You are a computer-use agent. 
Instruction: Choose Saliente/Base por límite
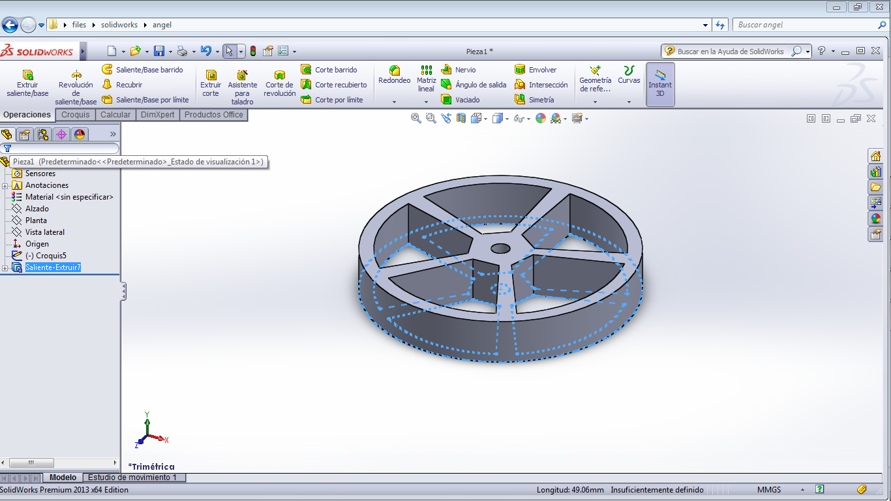[x=145, y=99]
